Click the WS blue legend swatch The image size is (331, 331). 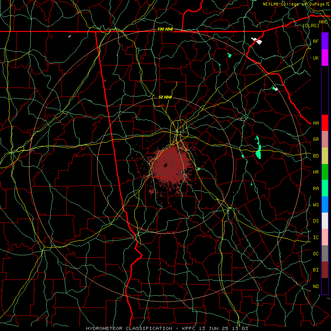pos(325,204)
